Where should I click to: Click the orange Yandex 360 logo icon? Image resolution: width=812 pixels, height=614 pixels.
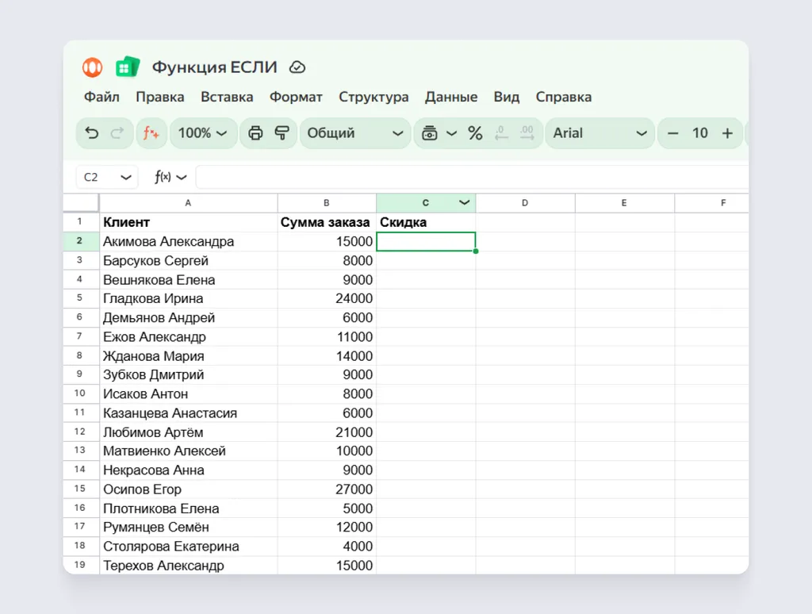pyautogui.click(x=92, y=67)
